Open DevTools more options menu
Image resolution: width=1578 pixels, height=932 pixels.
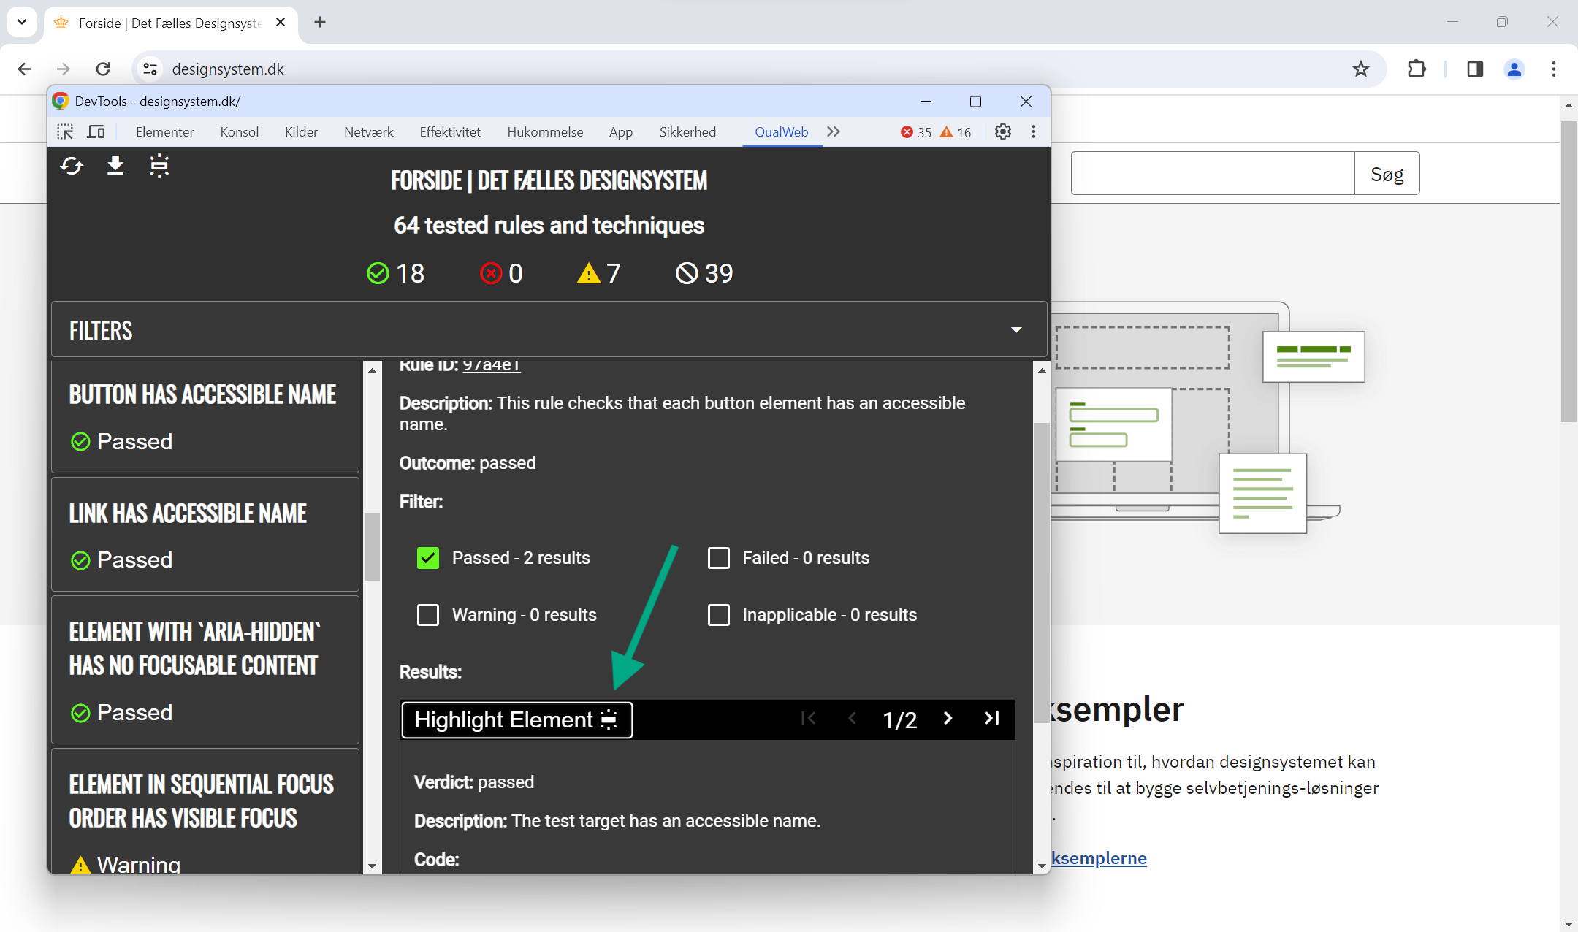1033,131
